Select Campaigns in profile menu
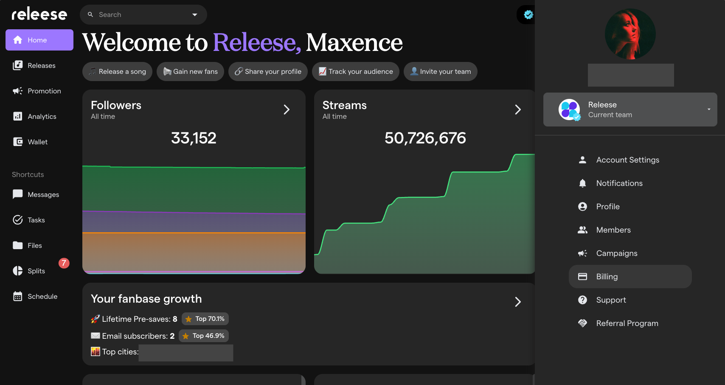This screenshot has height=385, width=725. 630,253
